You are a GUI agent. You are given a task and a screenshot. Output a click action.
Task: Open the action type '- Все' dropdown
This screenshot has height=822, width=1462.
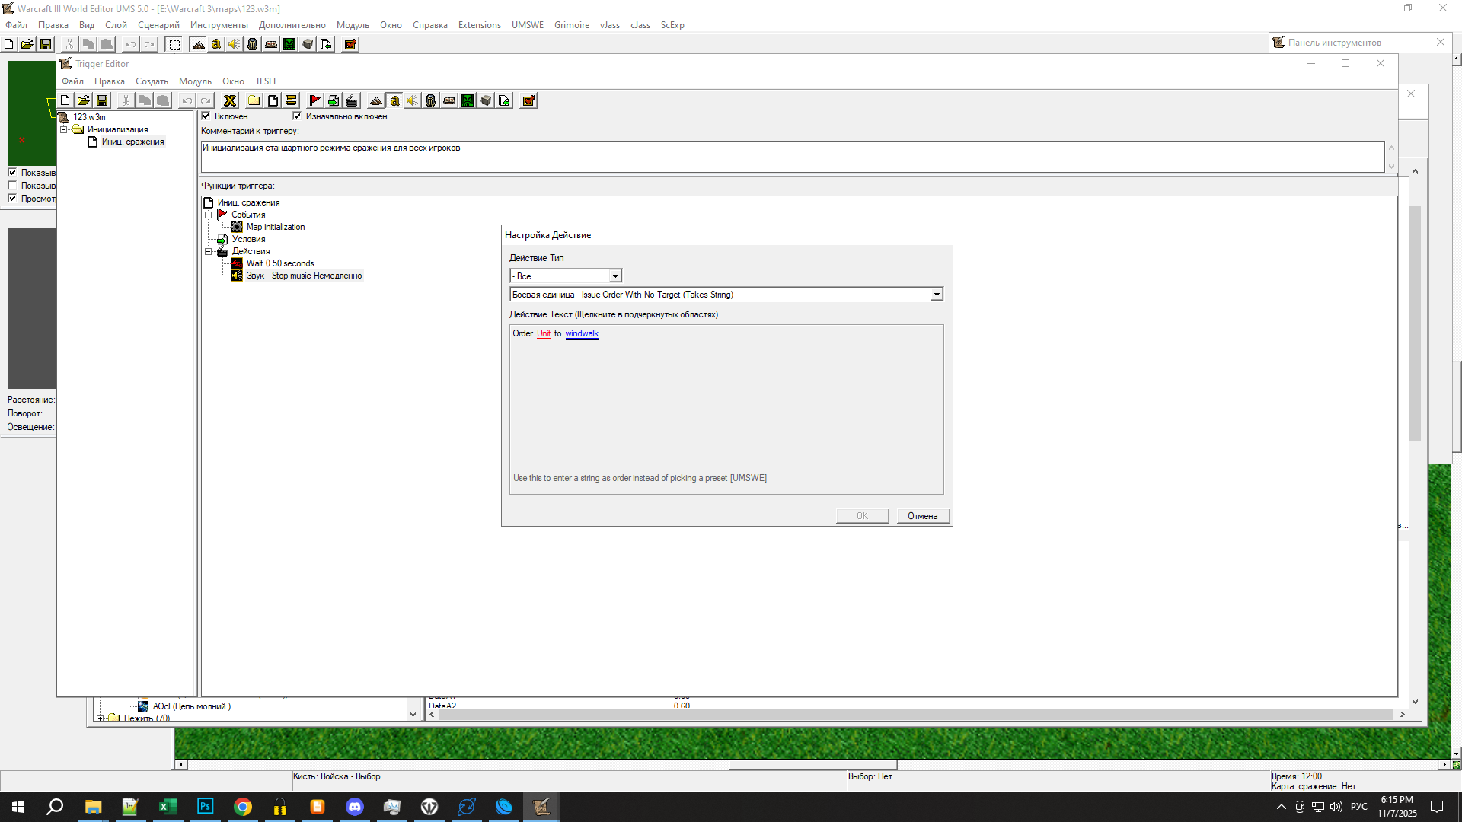click(x=615, y=276)
